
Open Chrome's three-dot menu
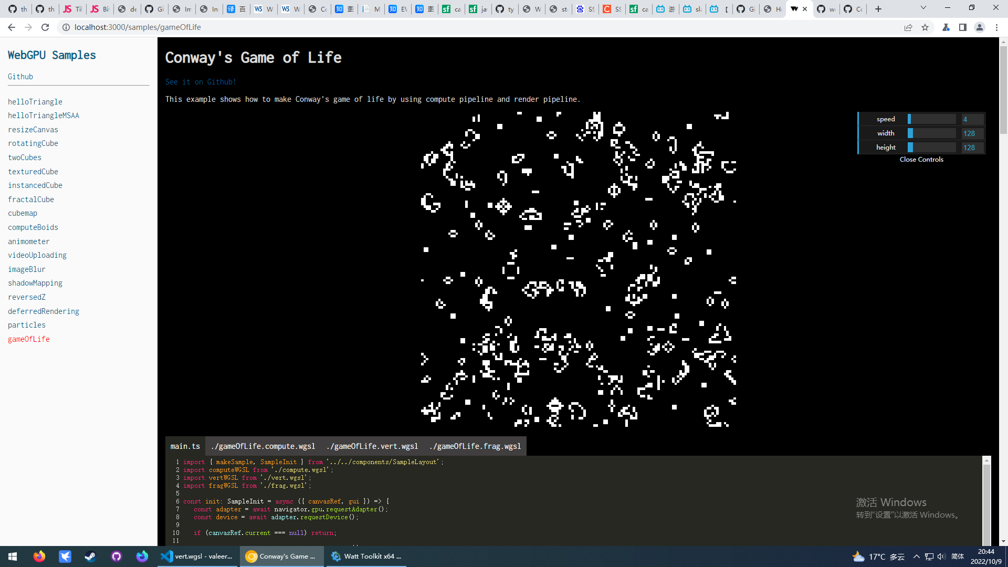pyautogui.click(x=996, y=27)
